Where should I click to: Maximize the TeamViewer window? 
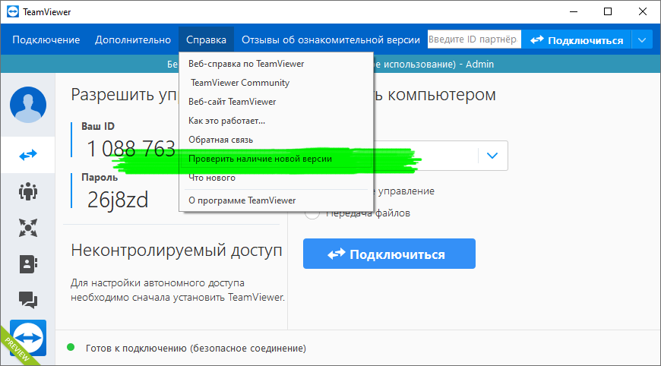click(608, 12)
